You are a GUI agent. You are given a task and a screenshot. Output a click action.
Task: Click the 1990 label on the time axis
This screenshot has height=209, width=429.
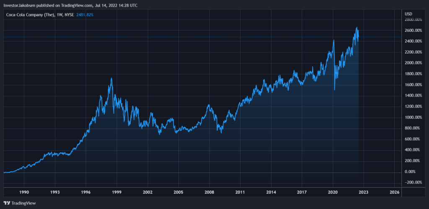click(24, 192)
